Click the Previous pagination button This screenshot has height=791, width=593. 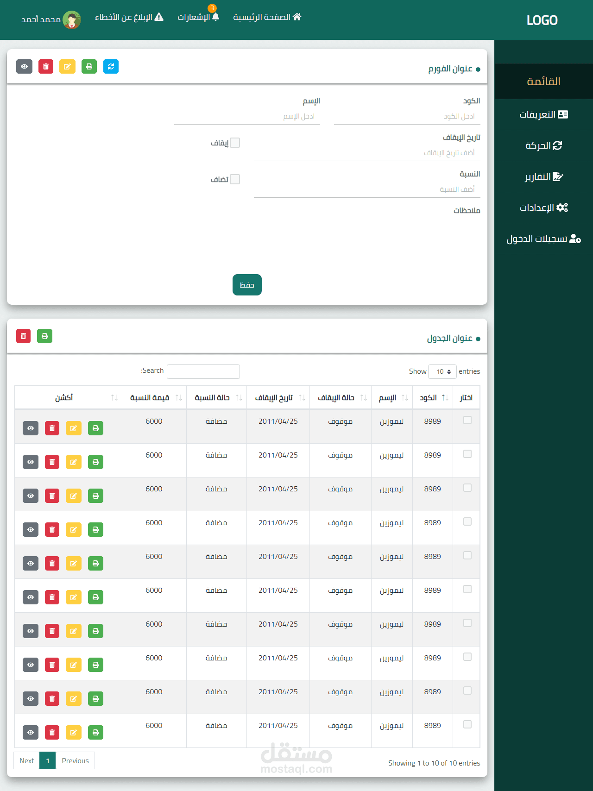point(75,760)
